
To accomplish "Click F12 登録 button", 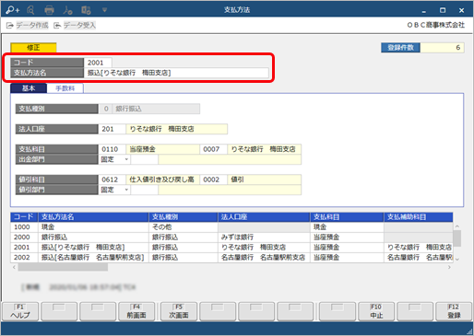I will click(454, 311).
